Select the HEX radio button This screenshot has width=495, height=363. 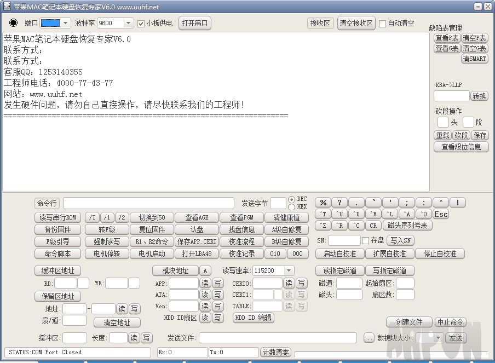point(291,207)
